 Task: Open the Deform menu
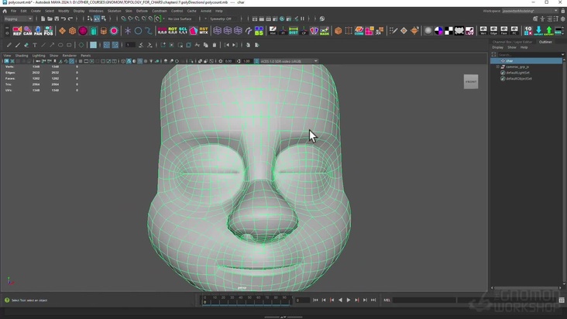coord(142,11)
